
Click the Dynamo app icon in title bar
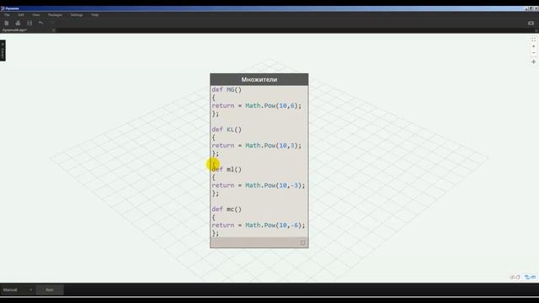[x=3, y=8]
